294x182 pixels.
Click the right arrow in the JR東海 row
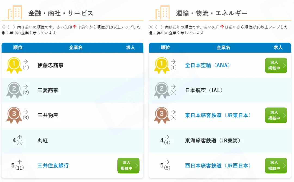coord(167,137)
